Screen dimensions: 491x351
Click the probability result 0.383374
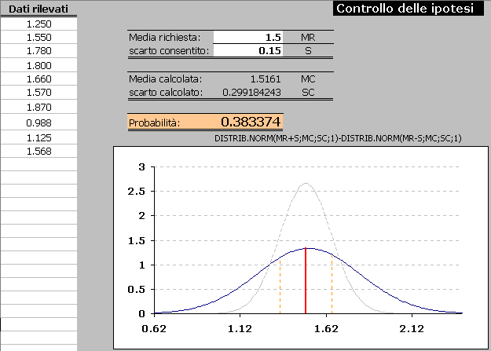click(251, 122)
